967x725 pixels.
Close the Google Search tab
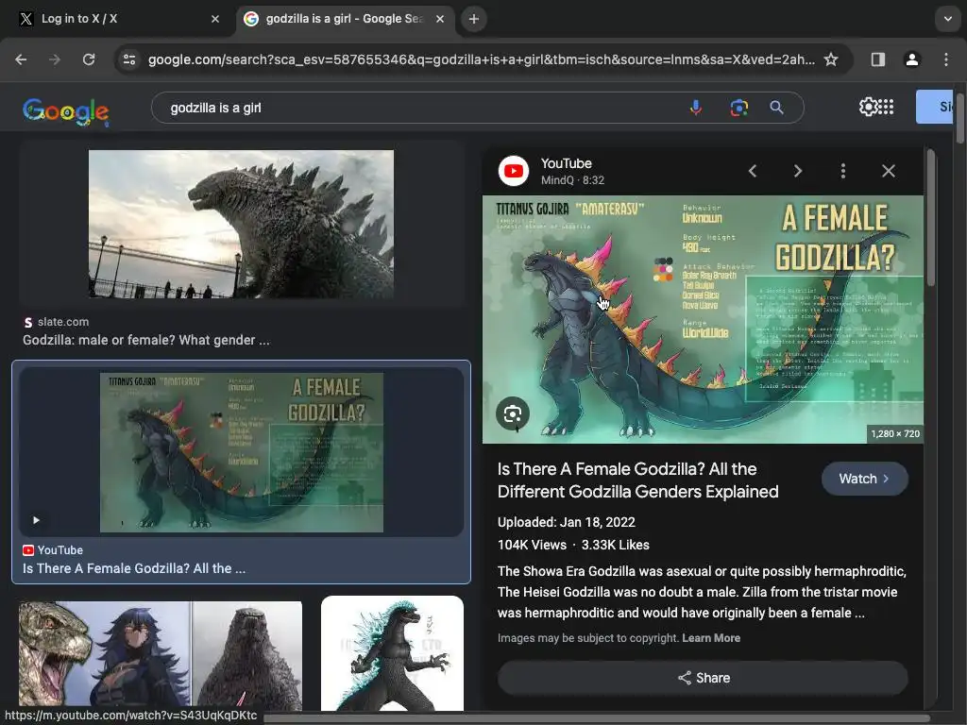(x=440, y=19)
